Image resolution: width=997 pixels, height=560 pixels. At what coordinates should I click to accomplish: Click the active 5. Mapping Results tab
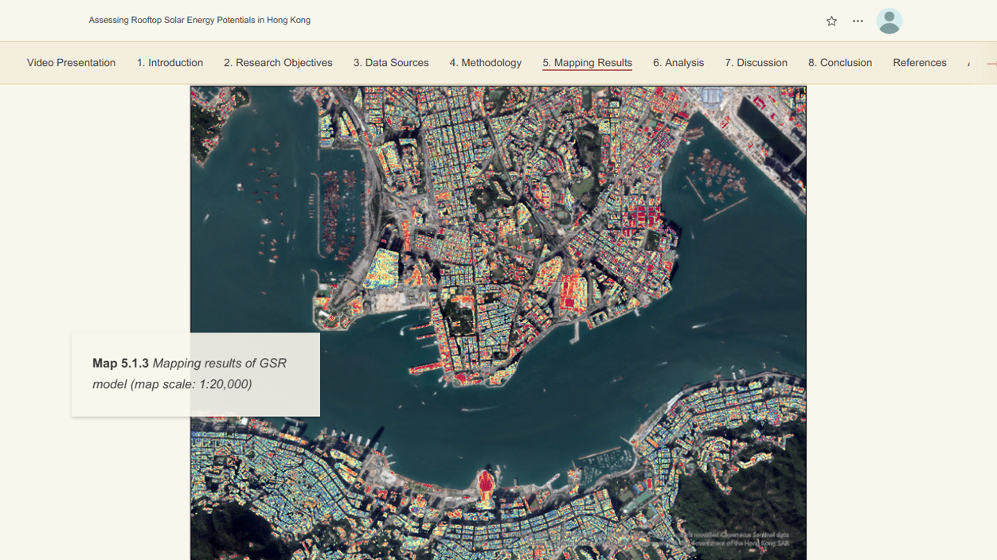(x=587, y=63)
